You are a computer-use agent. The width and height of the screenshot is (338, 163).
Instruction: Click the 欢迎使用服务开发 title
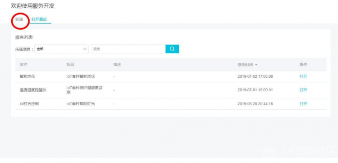pos(33,6)
